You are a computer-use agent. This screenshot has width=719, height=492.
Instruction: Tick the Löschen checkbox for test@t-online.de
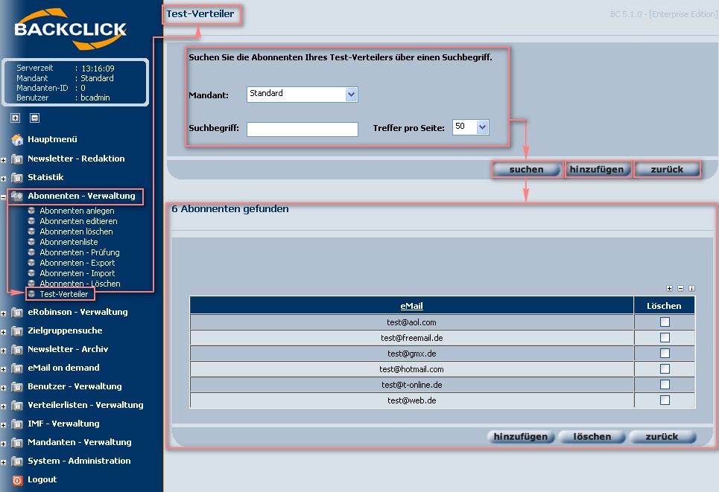[x=665, y=384]
